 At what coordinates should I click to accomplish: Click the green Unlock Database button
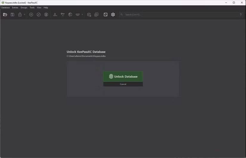123,77
